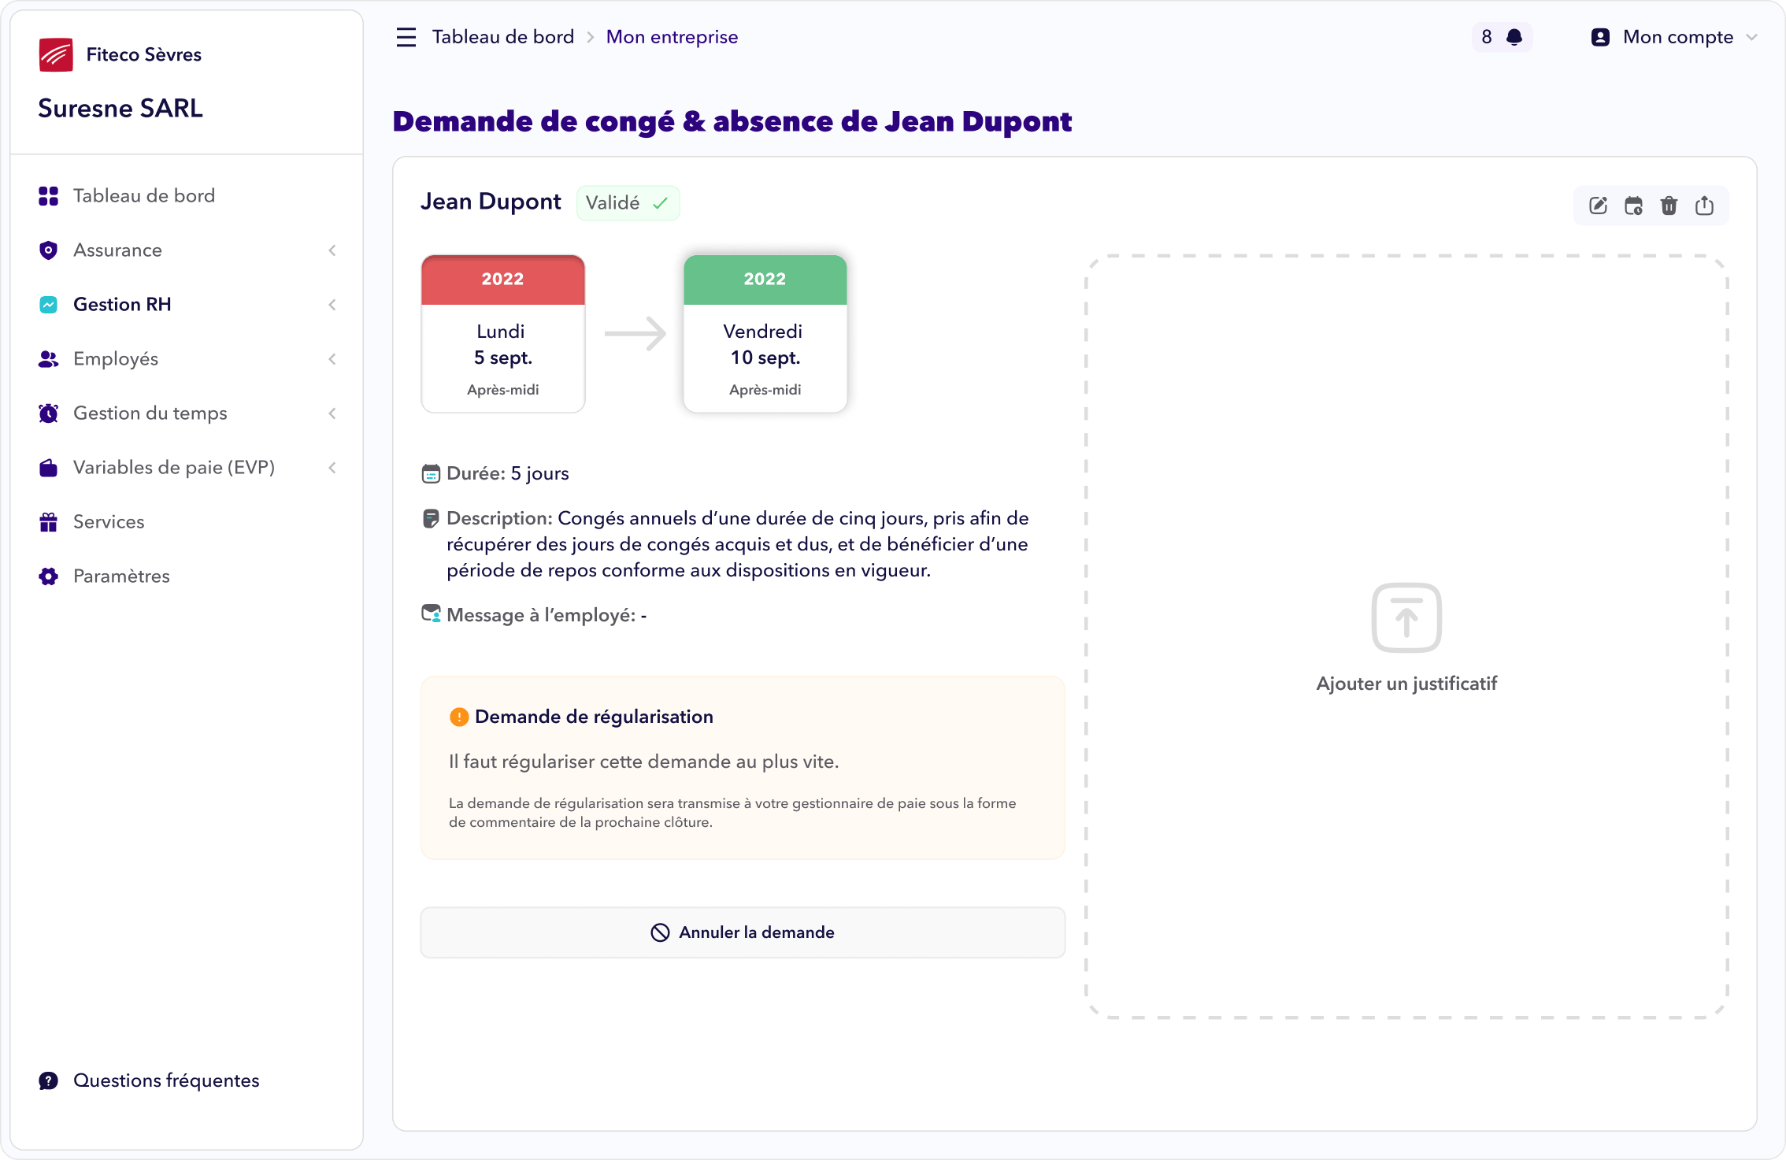The width and height of the screenshot is (1786, 1160).
Task: Toggle the hamburger sidebar menu
Action: click(406, 37)
